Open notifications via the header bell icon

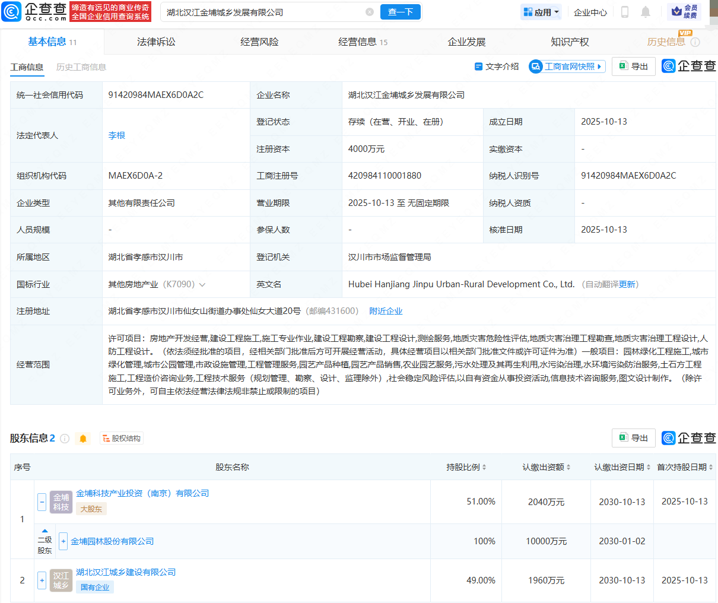646,12
